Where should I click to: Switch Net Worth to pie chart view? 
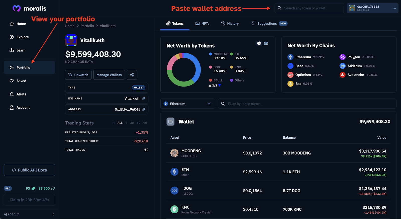259,43
